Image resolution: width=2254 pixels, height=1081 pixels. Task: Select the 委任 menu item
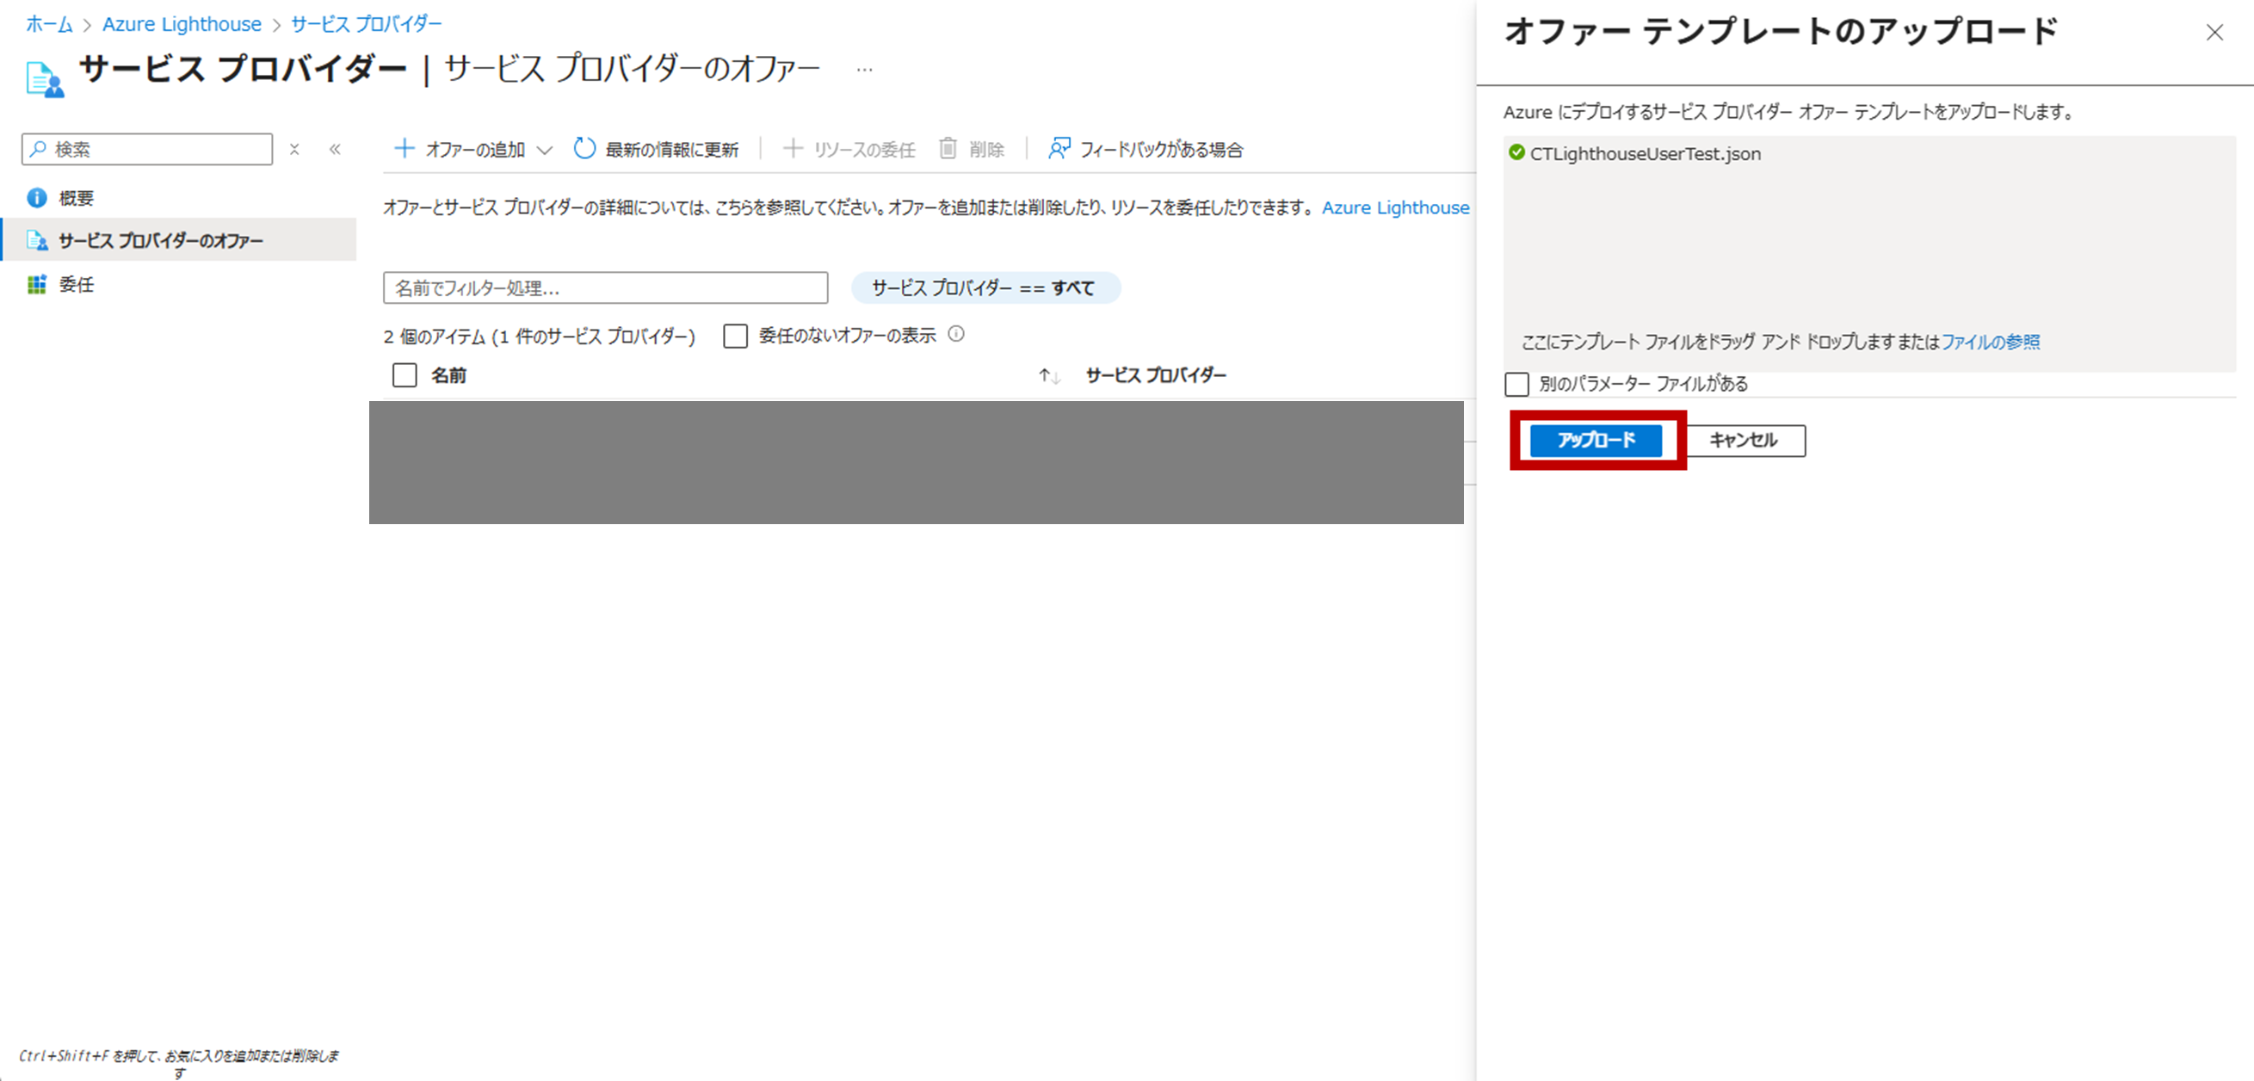pos(75,285)
